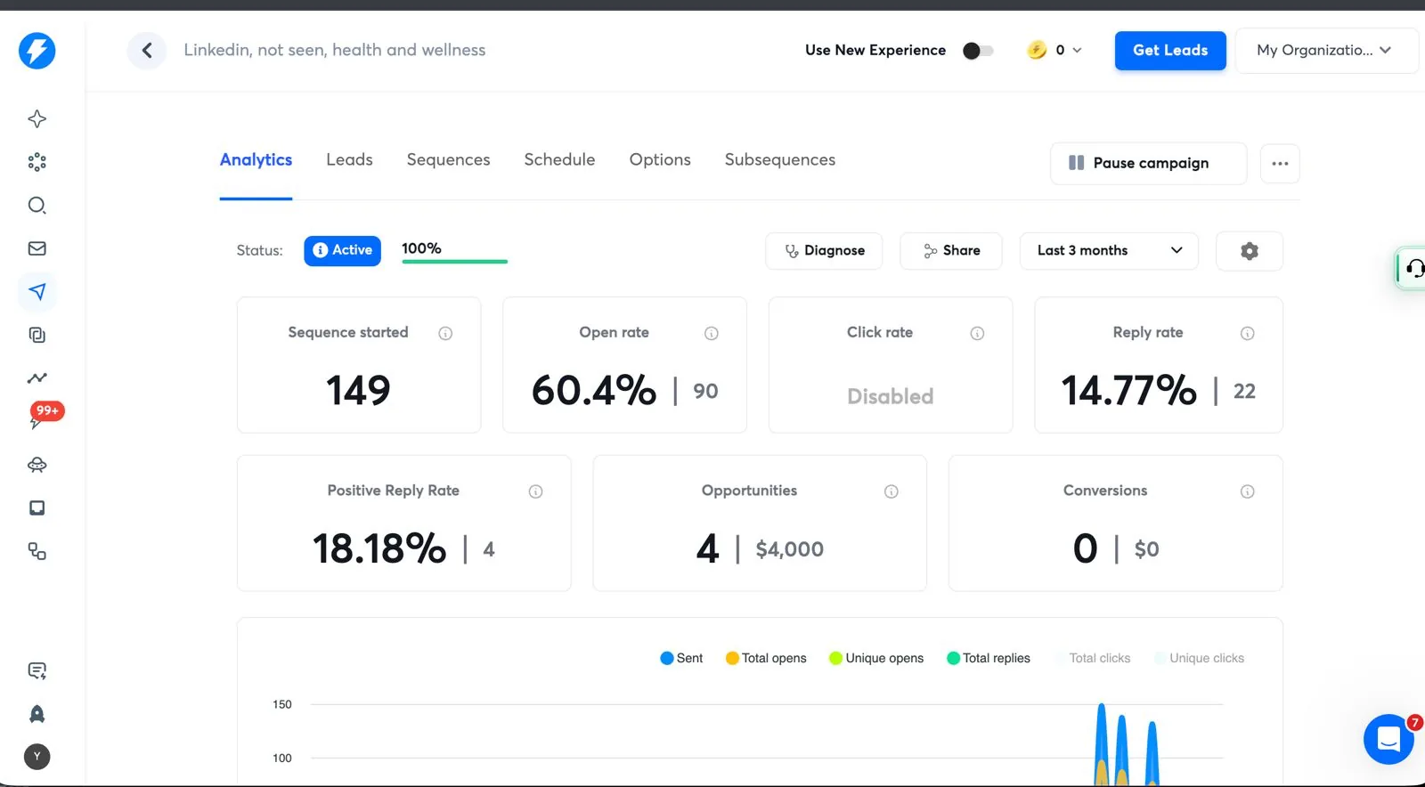The image size is (1425, 787).
Task: Toggle Unique clicks series in chart legend
Action: (x=1199, y=658)
